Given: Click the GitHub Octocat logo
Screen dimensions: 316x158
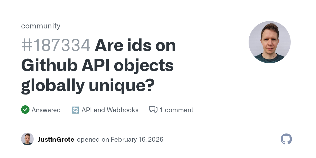Looking at the screenshot, I should (x=286, y=139).
